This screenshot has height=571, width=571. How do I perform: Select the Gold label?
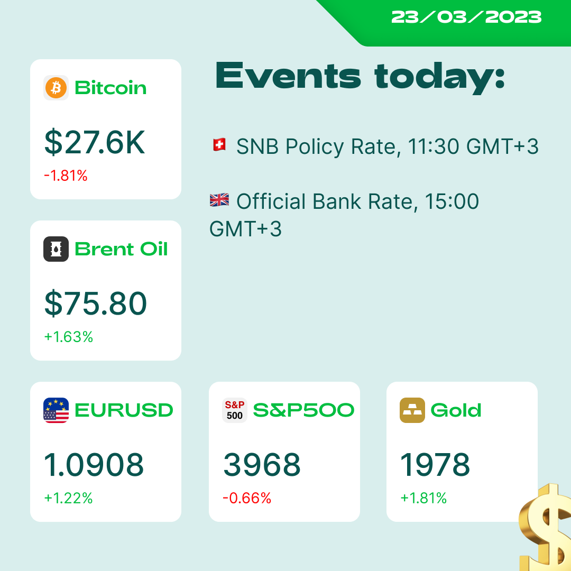click(456, 410)
